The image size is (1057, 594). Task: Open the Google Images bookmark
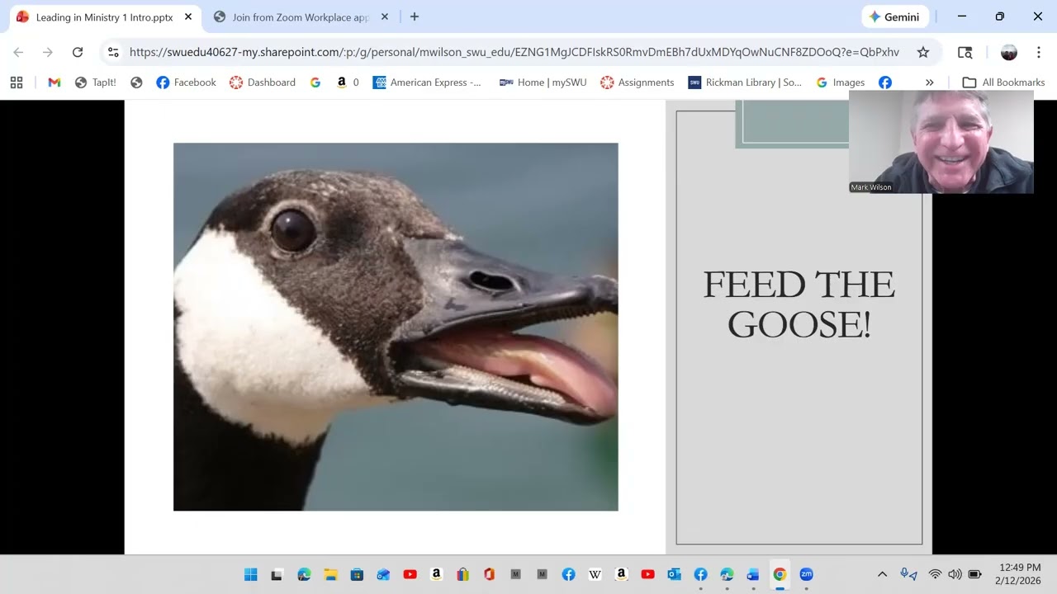[x=841, y=82]
